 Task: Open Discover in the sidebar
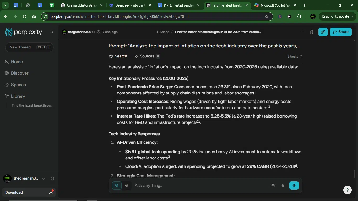click(x=17, y=73)
